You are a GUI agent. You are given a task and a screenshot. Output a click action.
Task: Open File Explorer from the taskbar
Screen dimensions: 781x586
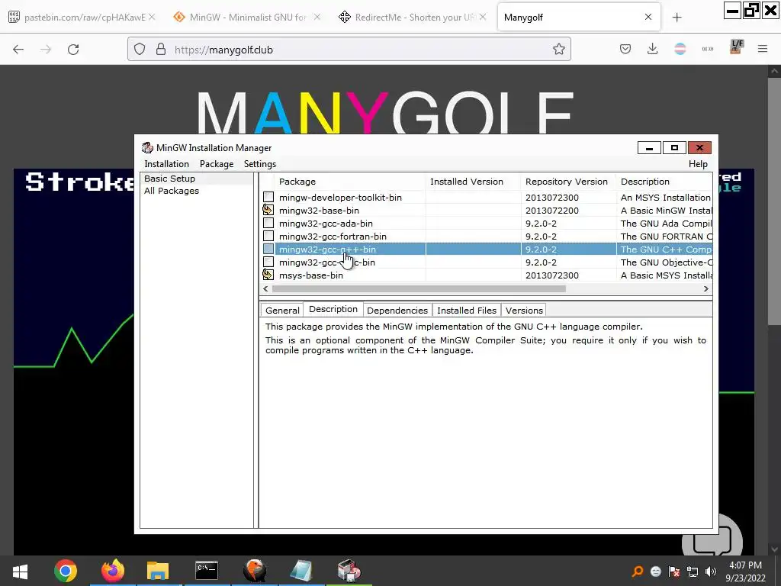pos(158,571)
